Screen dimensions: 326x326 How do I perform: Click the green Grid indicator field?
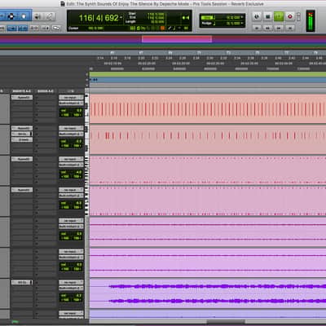(206, 17)
